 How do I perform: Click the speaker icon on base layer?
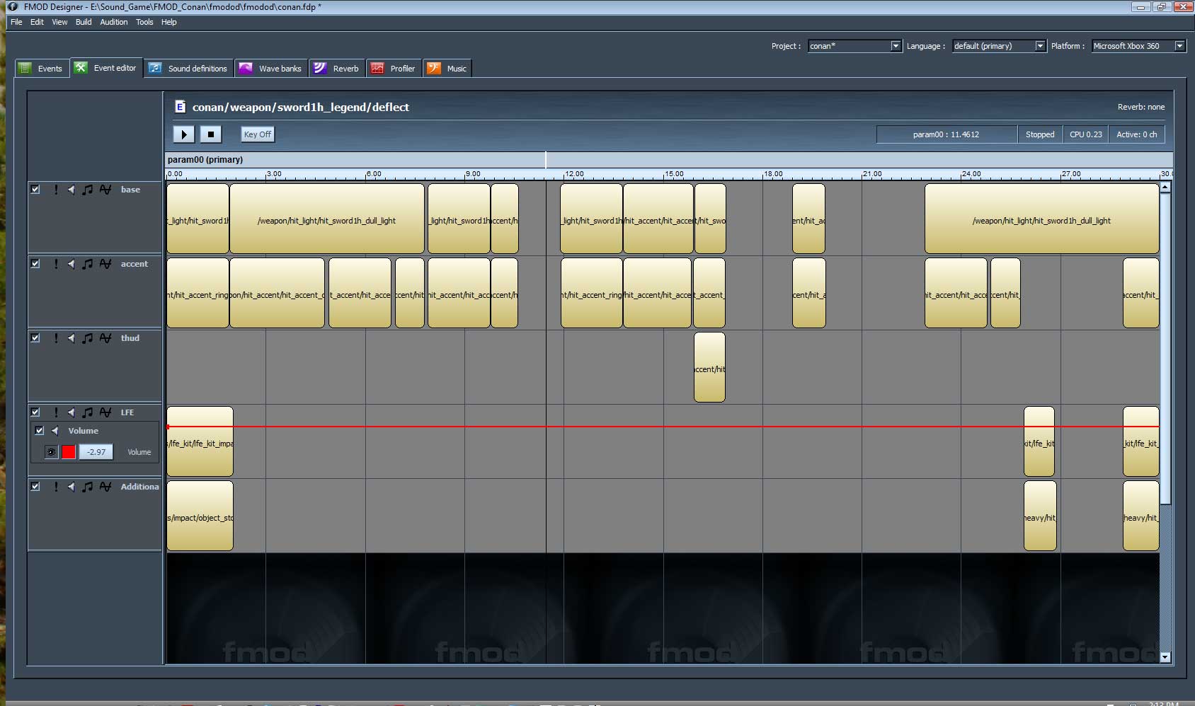pos(71,190)
